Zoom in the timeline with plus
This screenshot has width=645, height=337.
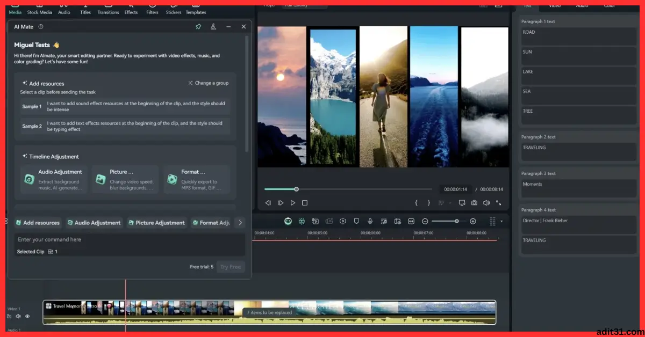click(x=473, y=221)
